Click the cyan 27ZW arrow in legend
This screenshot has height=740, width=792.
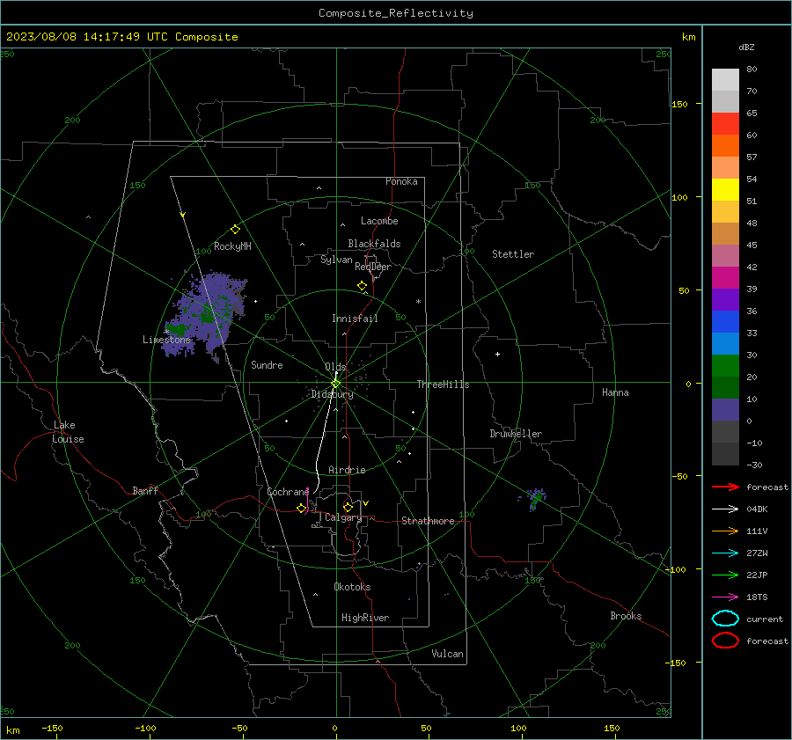(x=725, y=553)
